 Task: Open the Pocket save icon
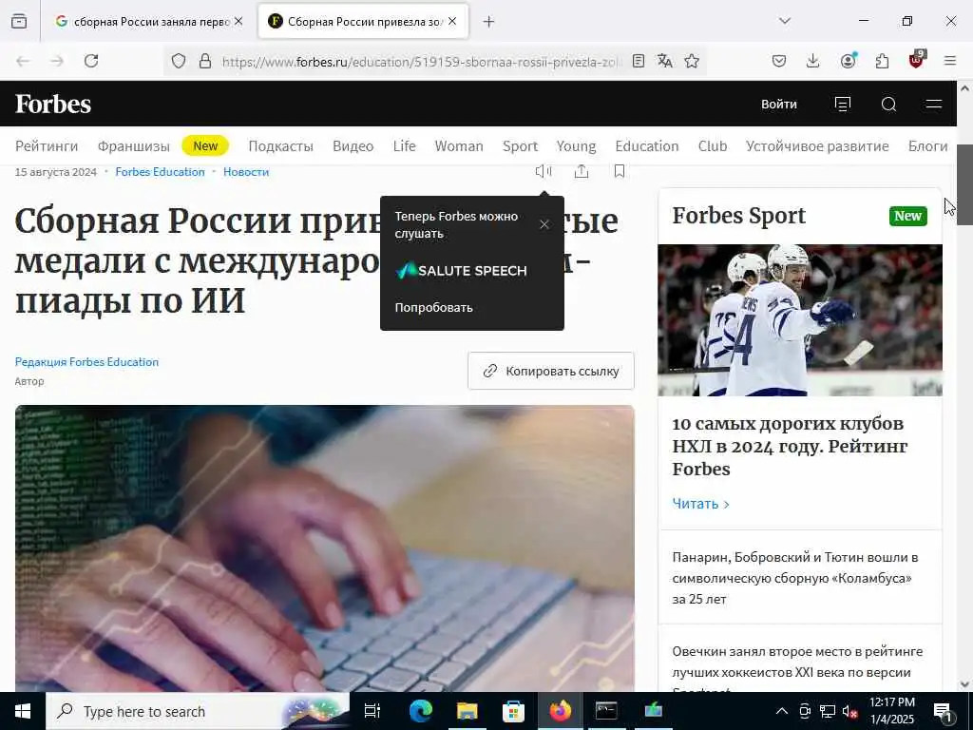coord(779,61)
